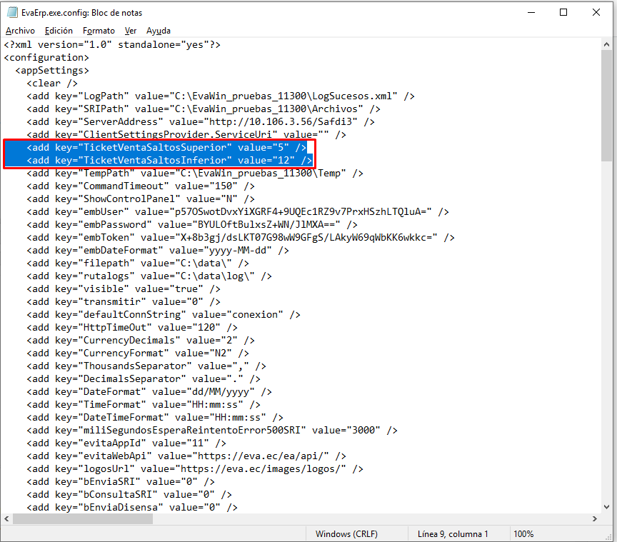Open the Formato menu

(99, 31)
